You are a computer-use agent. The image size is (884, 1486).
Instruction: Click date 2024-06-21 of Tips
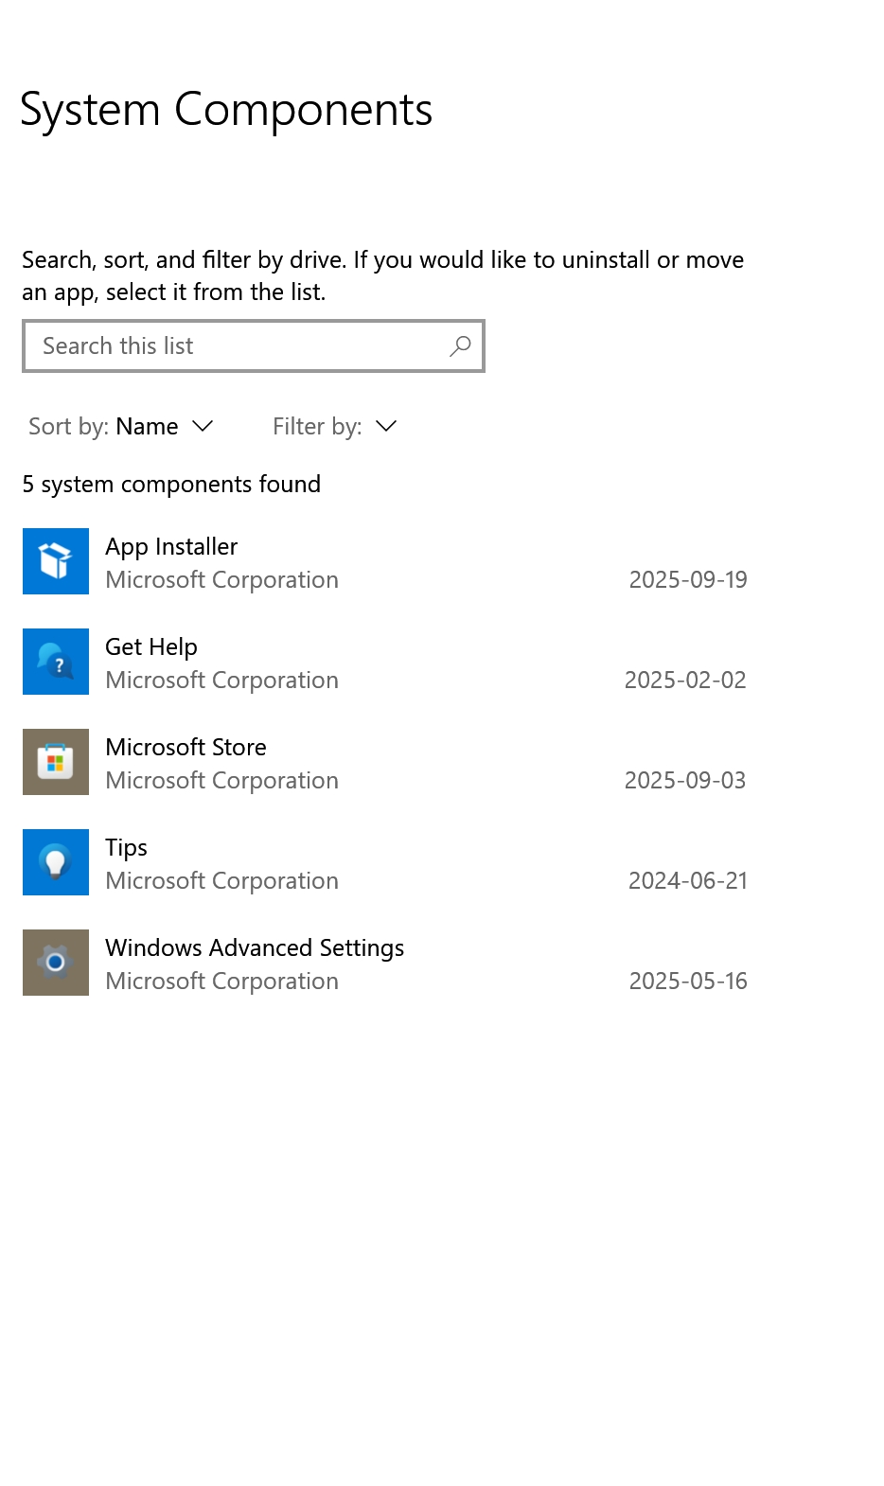(x=688, y=881)
